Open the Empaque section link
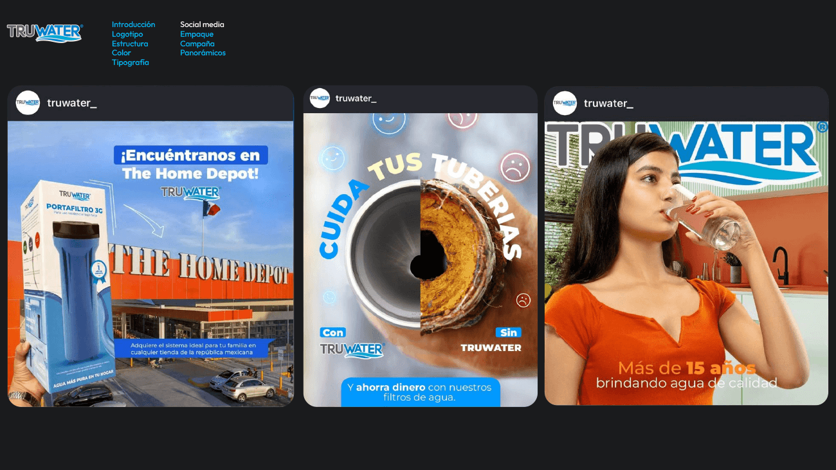Image resolution: width=836 pixels, height=470 pixels. click(x=197, y=34)
